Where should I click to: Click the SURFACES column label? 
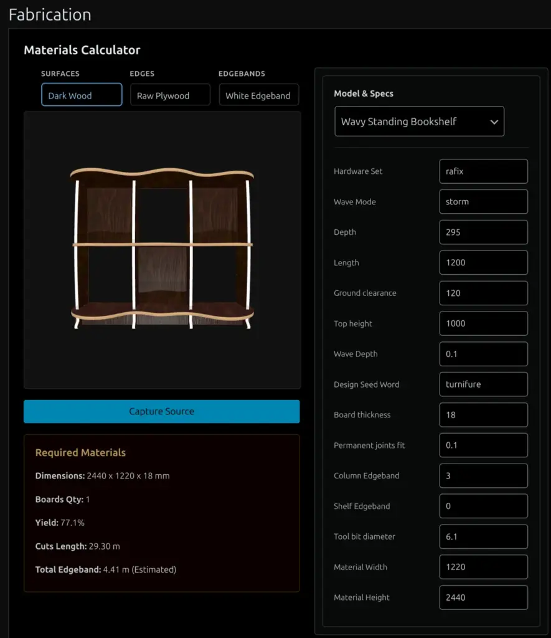(x=60, y=74)
